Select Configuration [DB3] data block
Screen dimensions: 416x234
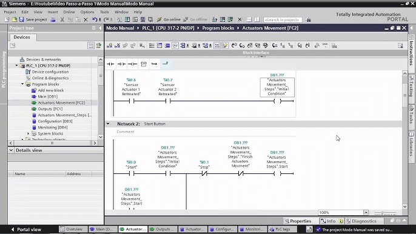click(x=55, y=121)
